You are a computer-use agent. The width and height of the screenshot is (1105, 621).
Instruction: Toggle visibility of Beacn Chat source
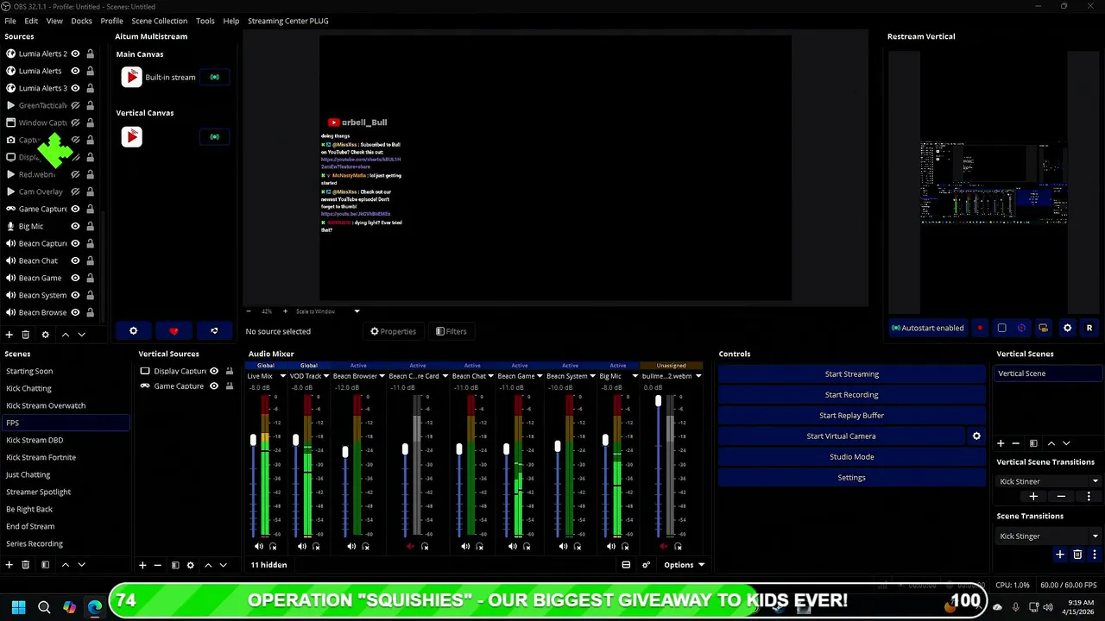(75, 260)
